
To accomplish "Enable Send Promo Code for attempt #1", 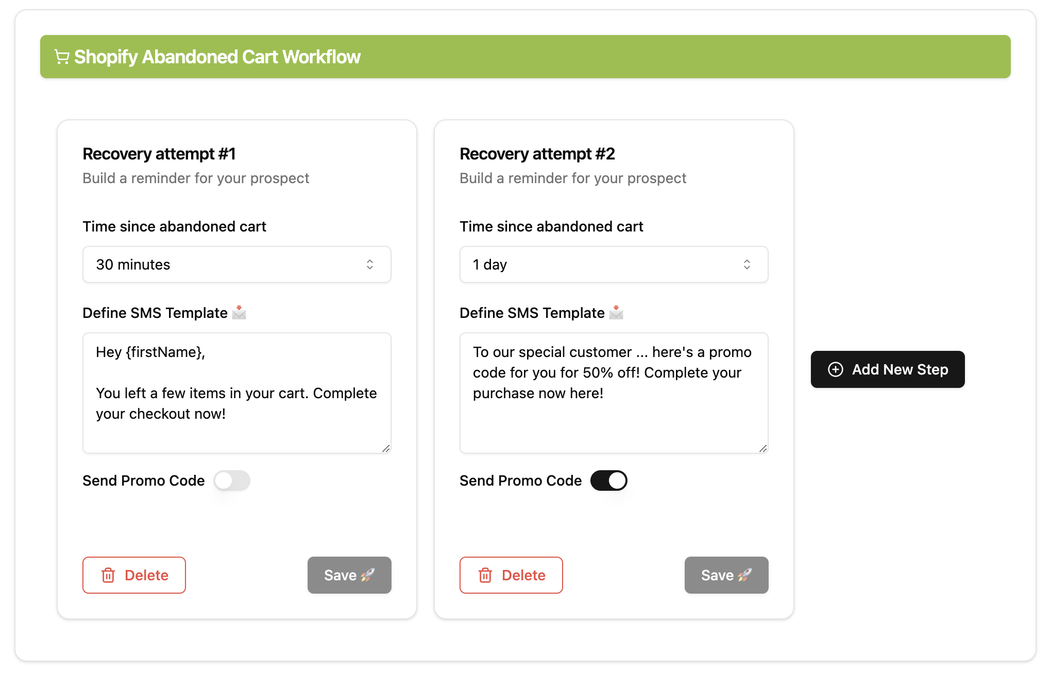I will [x=232, y=480].
